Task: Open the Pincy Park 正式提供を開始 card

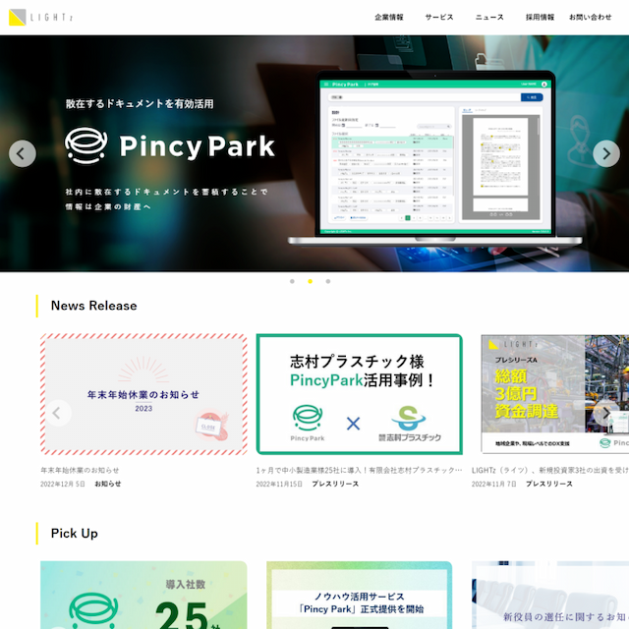Action: pyautogui.click(x=360, y=595)
